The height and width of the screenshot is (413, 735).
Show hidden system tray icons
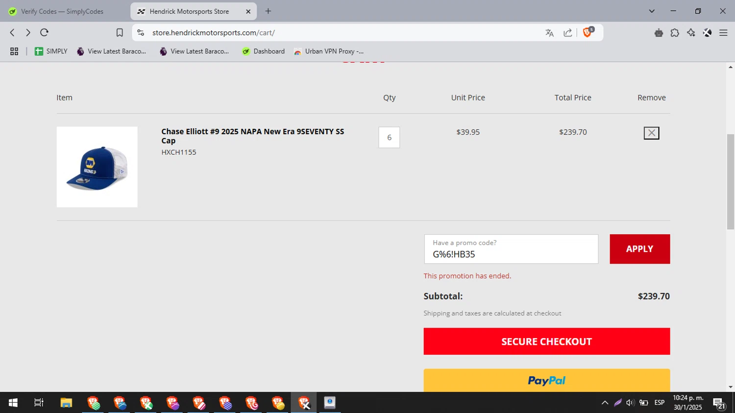(605, 403)
